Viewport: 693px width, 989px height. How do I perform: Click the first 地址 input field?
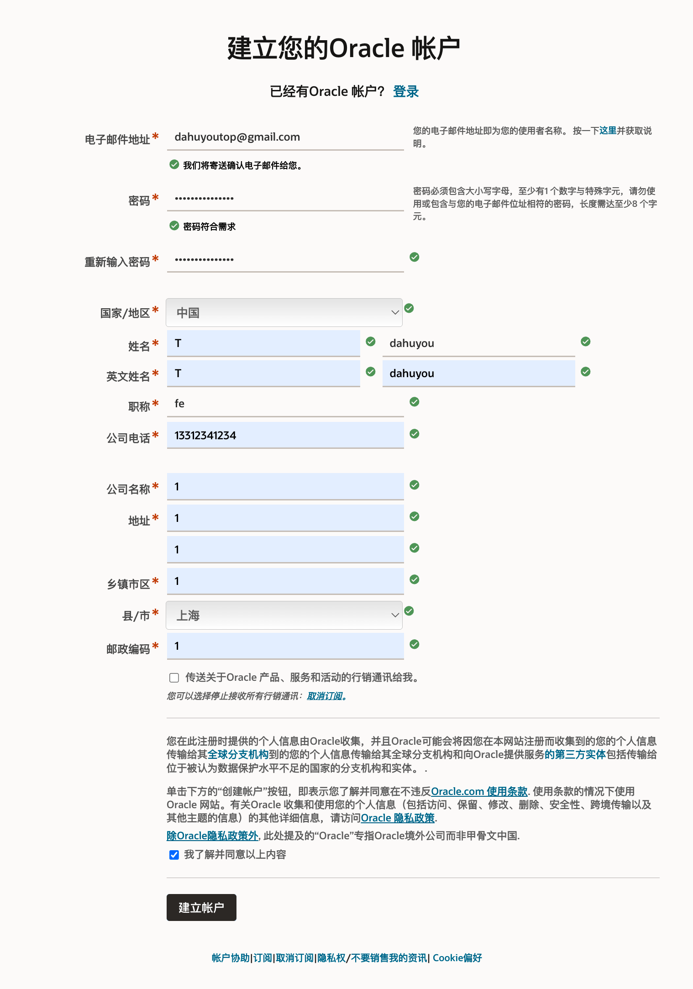(x=285, y=518)
